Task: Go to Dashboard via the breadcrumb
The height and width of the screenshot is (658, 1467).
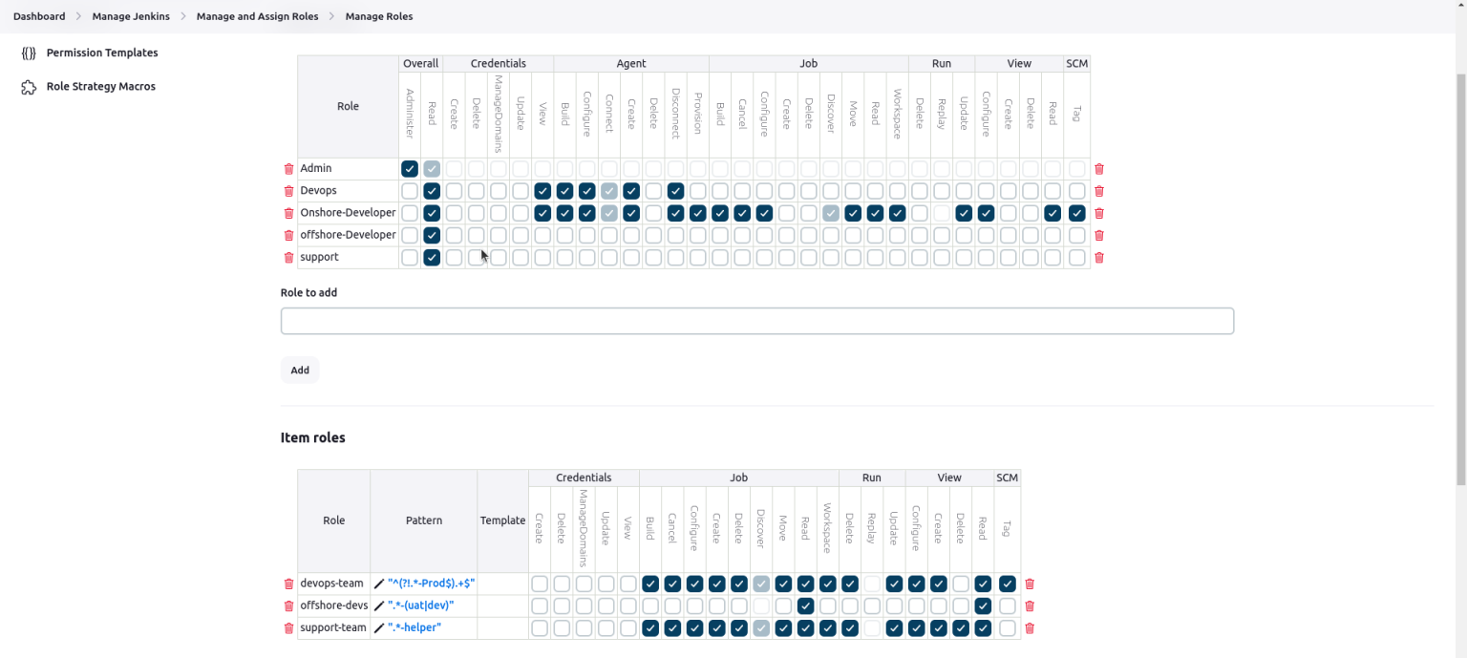Action: (38, 16)
